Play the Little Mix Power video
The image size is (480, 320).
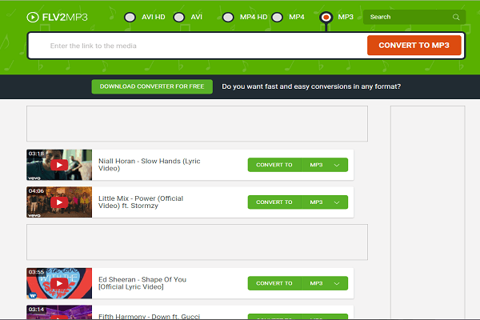point(59,202)
